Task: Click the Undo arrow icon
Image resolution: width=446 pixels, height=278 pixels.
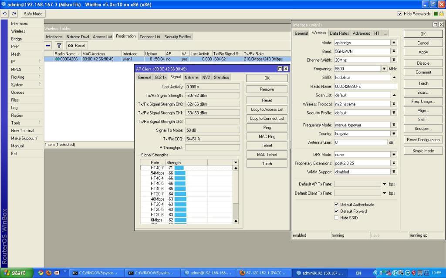Action: tap(5, 13)
